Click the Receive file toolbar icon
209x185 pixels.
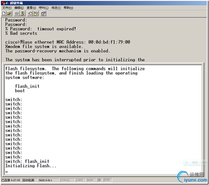pos(36,13)
